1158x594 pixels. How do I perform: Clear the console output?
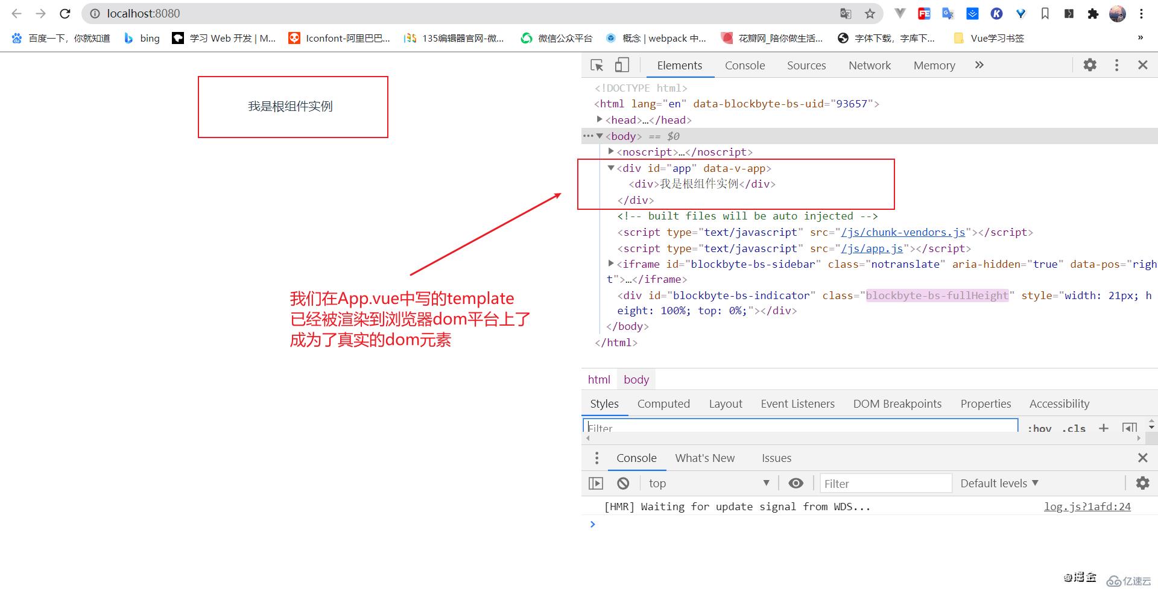coord(623,483)
